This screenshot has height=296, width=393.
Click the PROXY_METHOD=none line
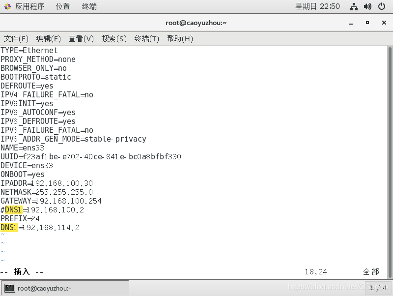coord(38,59)
